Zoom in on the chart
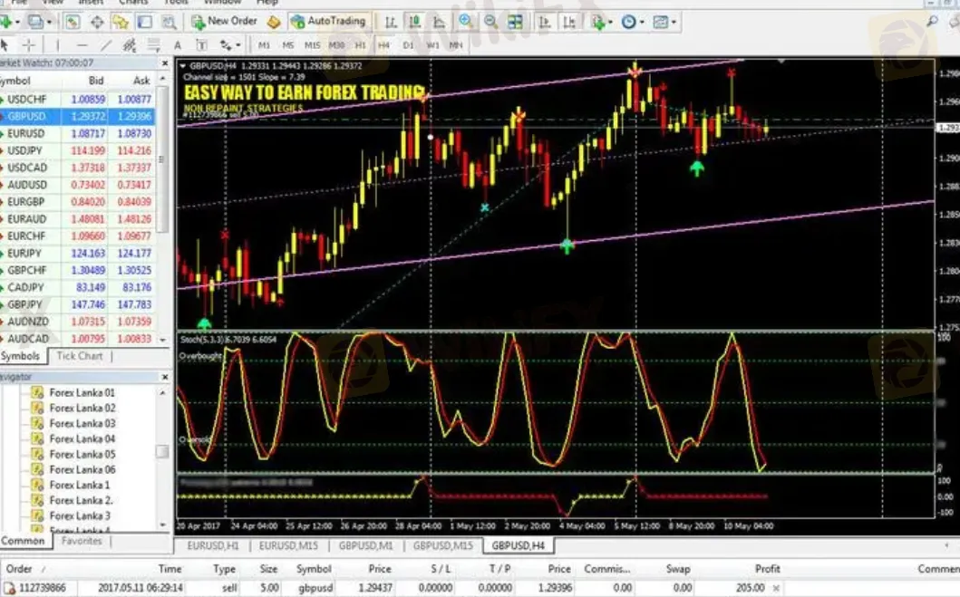 466,22
